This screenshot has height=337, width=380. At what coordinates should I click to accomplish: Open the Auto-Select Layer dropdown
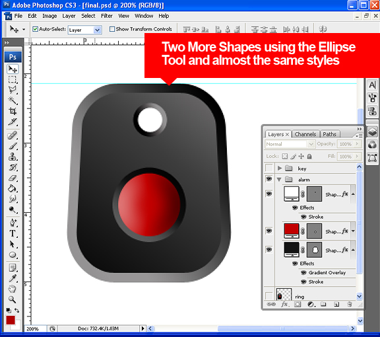click(x=97, y=30)
